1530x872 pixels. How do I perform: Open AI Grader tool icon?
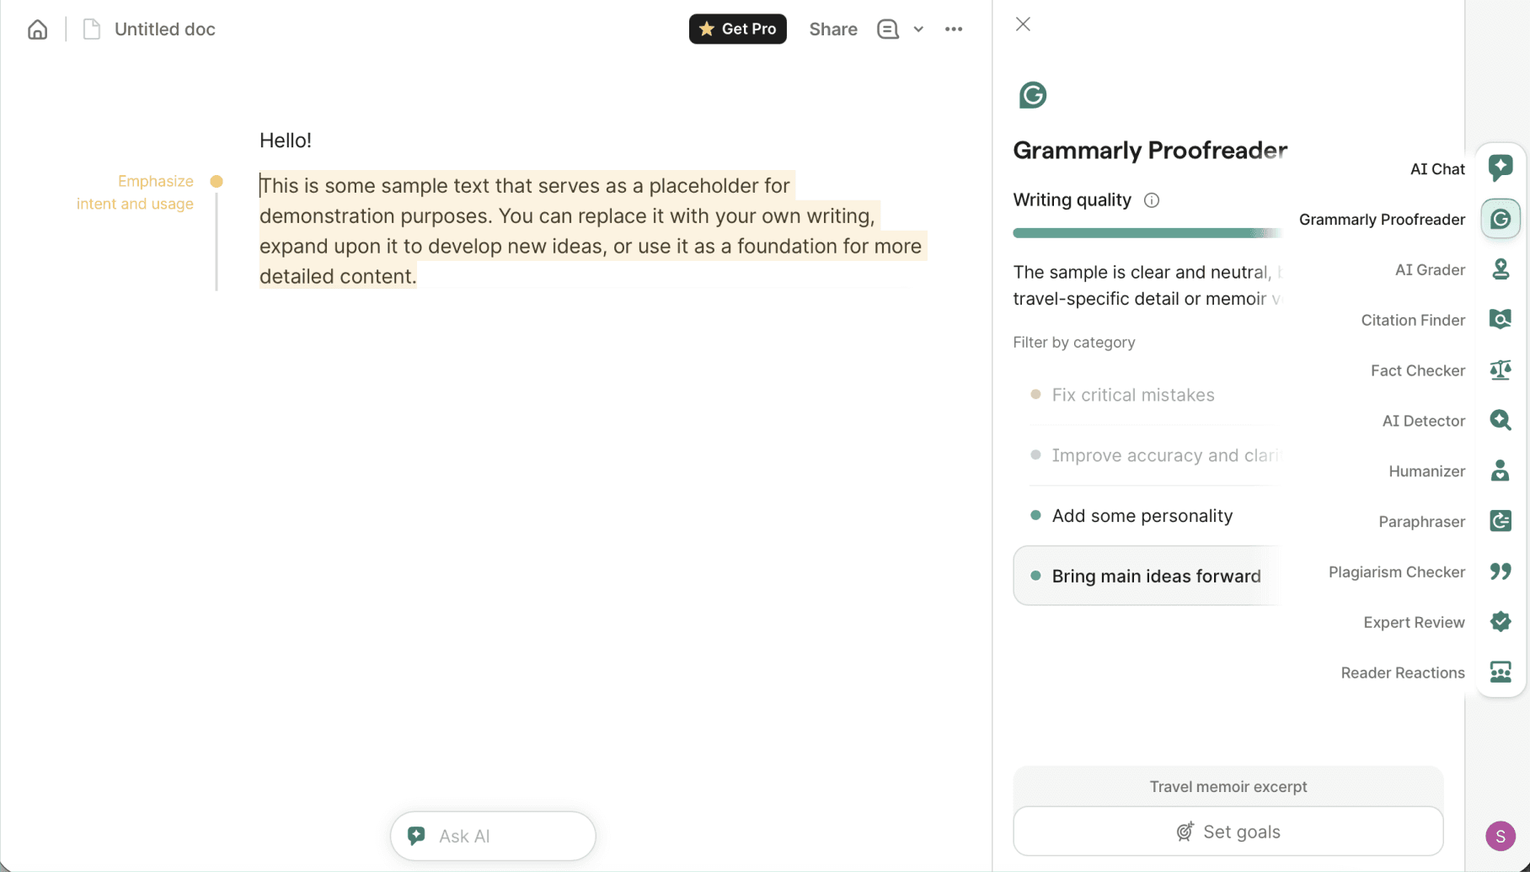point(1501,269)
